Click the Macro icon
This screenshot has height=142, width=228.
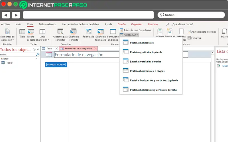point(224,32)
